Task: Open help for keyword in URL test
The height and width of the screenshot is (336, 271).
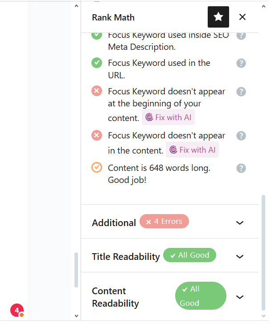Action: (x=241, y=63)
